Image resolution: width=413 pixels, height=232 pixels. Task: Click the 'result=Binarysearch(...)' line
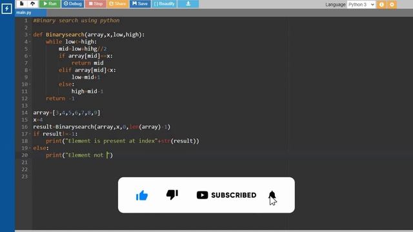coord(102,127)
